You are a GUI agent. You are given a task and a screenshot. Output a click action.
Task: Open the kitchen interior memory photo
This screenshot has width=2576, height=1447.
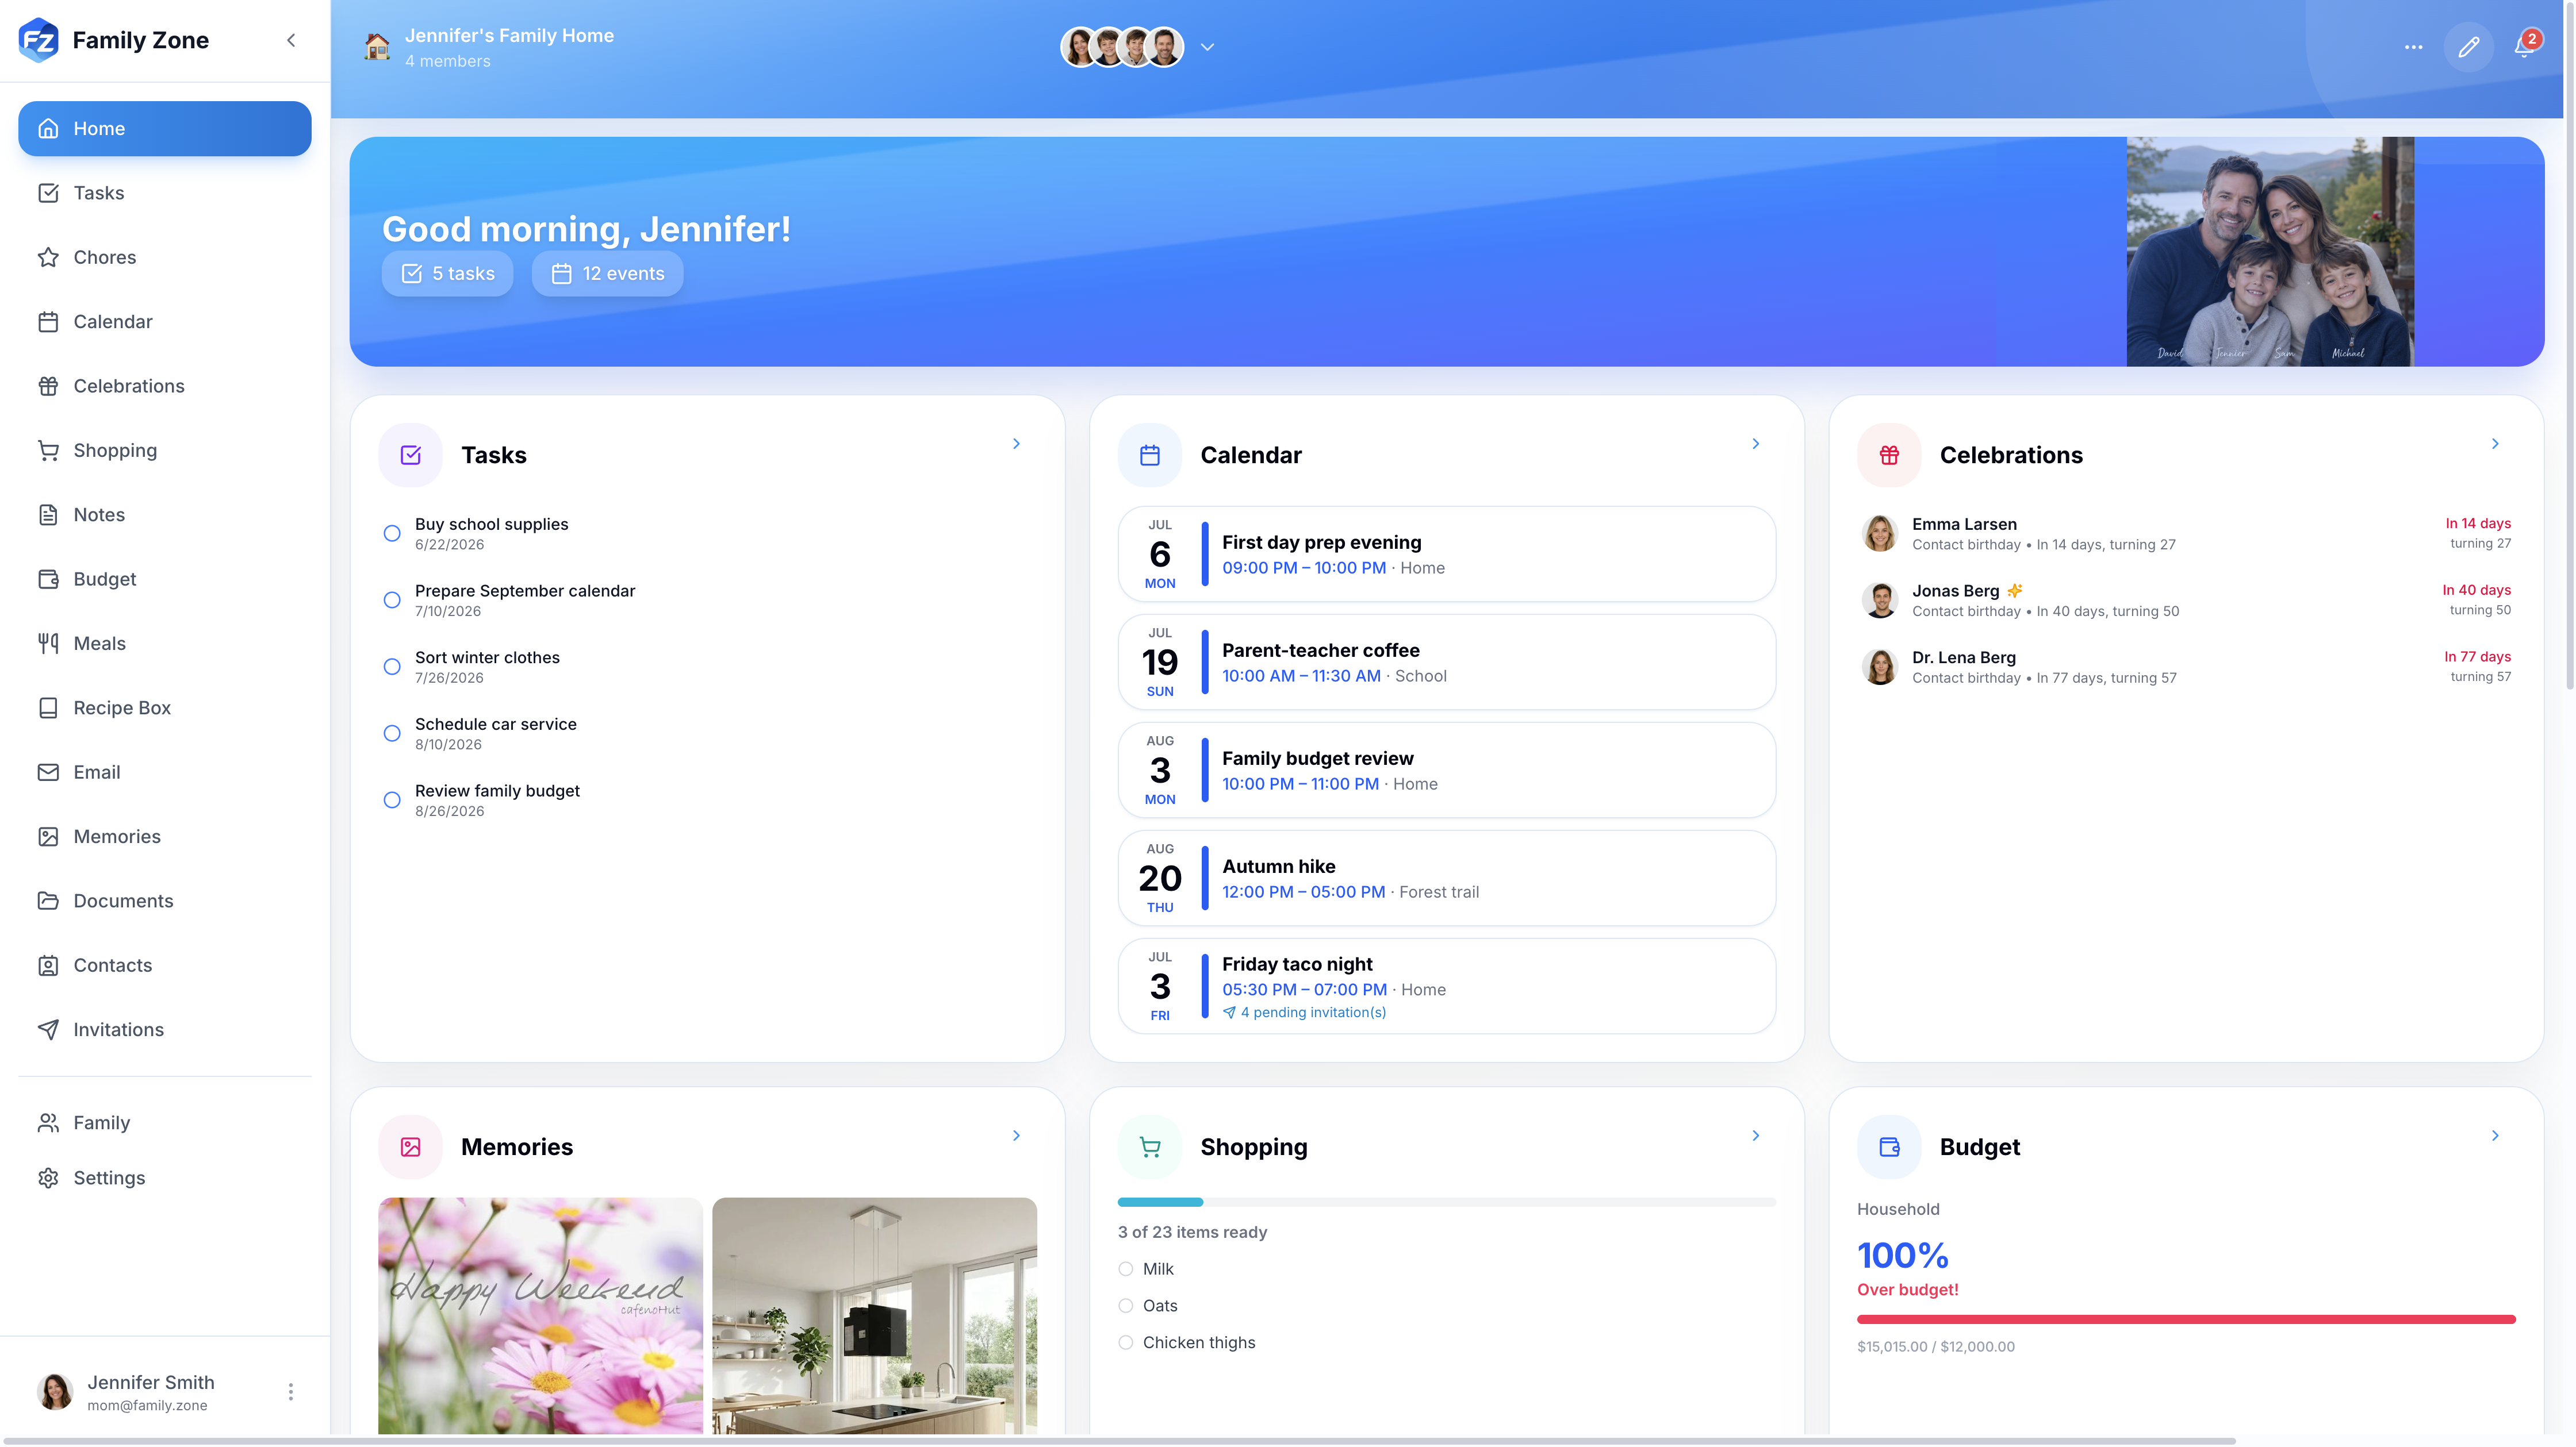(x=875, y=1316)
